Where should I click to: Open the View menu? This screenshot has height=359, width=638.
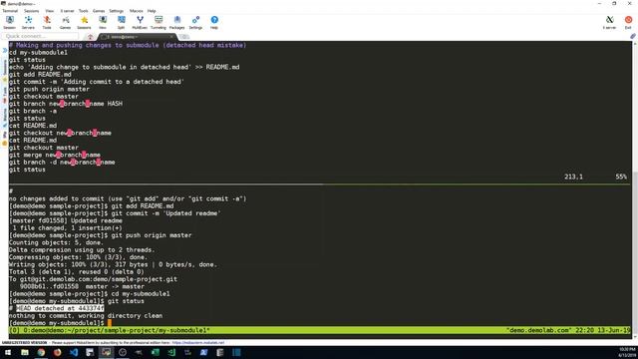point(49,11)
